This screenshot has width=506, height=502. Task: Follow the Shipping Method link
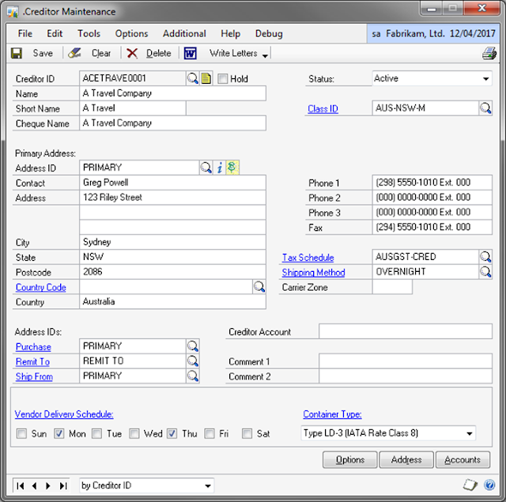click(x=313, y=273)
